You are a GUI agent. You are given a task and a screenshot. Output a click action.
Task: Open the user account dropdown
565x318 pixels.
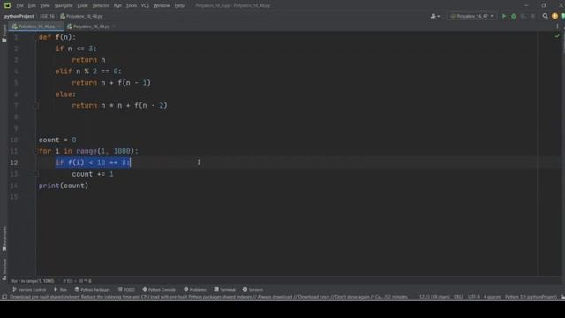coord(435,16)
